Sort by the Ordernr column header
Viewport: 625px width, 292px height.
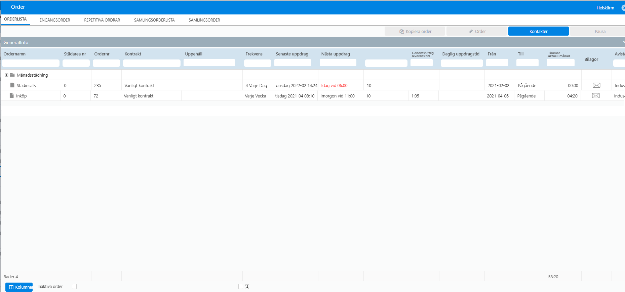pos(102,54)
